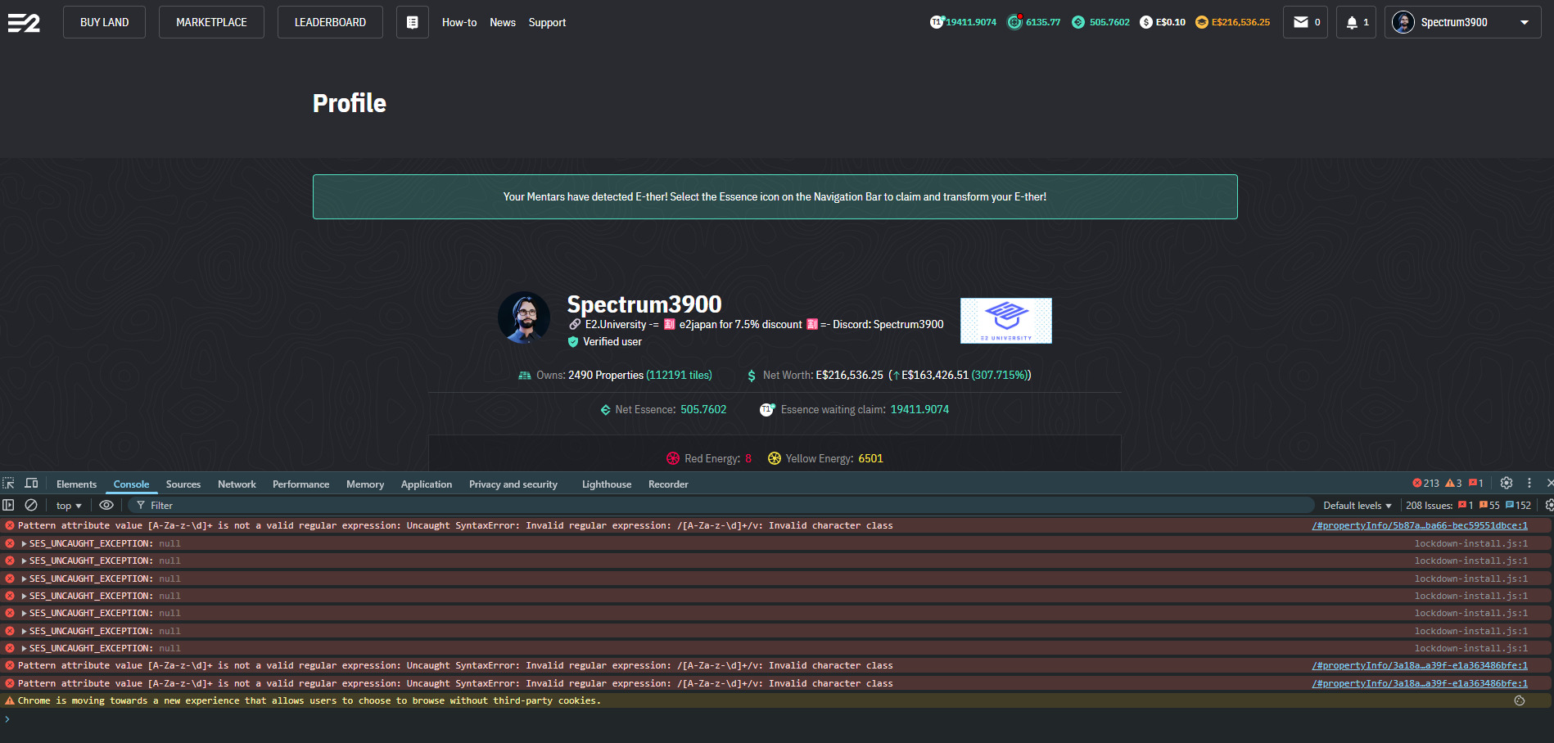Click the BUY LAND button
1554x743 pixels.
[104, 22]
